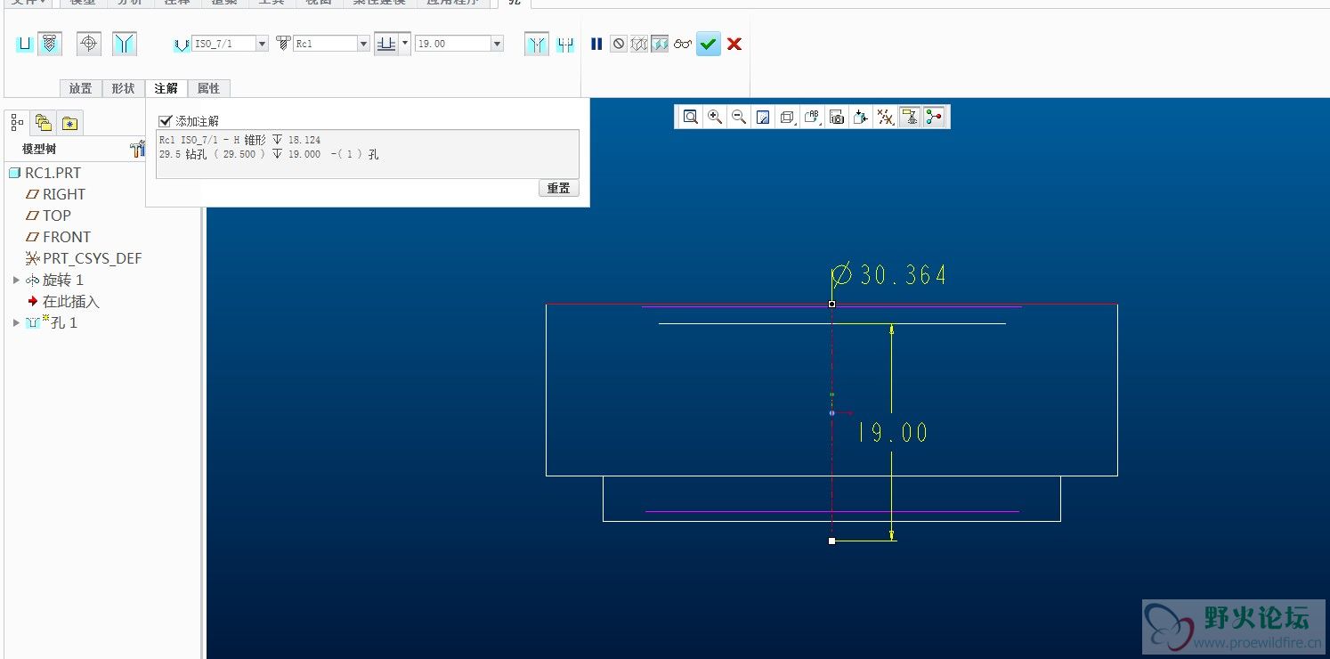Image resolution: width=1330 pixels, height=659 pixels.
Task: Expand the 旋转 1 feature node
Action: pyautogui.click(x=16, y=280)
